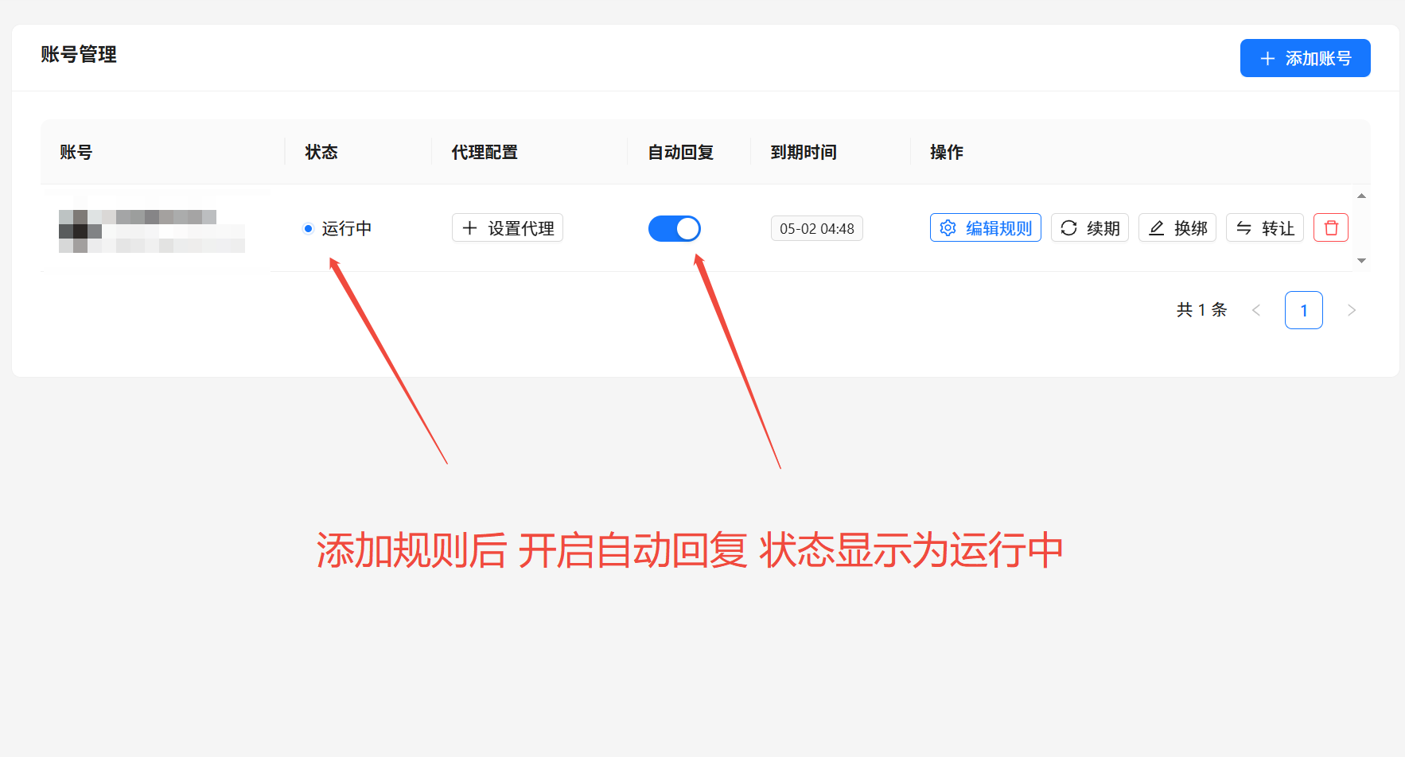
Task: Click the 05-02 04:48 expiry tag
Action: click(x=817, y=229)
